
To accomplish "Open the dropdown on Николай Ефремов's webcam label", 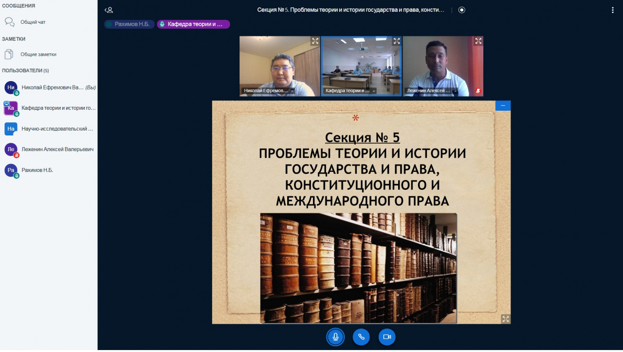I will tap(293, 91).
